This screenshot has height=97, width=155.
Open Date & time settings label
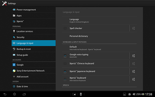(22, 86)
